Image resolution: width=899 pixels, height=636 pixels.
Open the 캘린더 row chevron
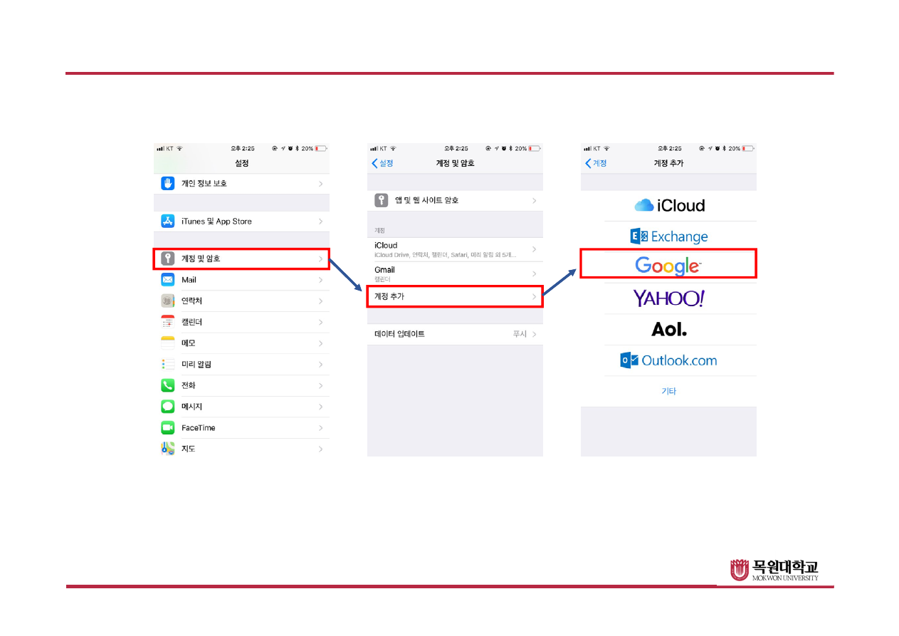point(321,322)
